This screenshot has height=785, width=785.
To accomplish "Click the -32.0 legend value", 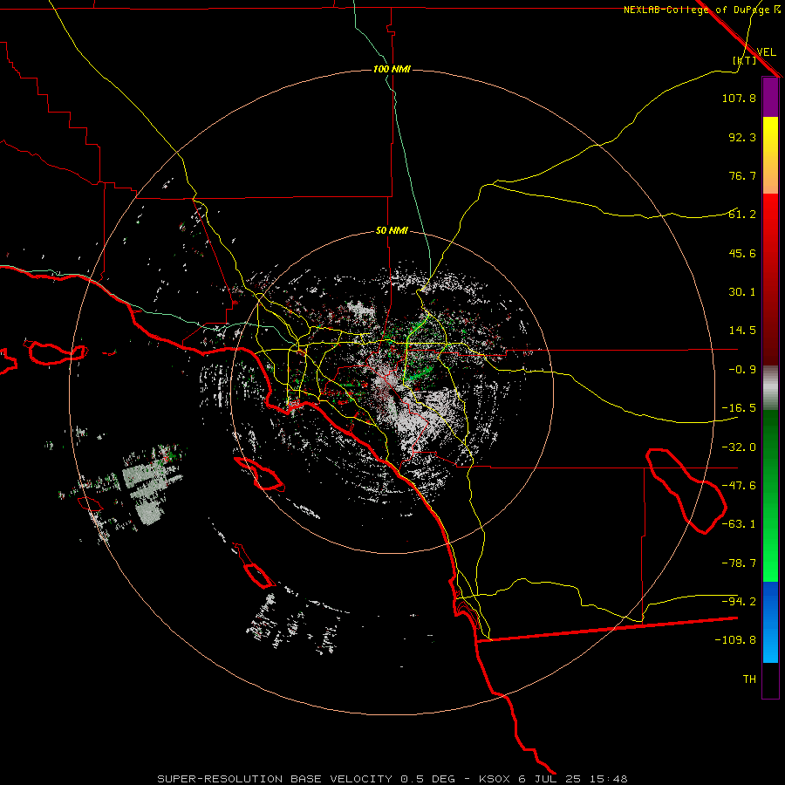I will [739, 447].
